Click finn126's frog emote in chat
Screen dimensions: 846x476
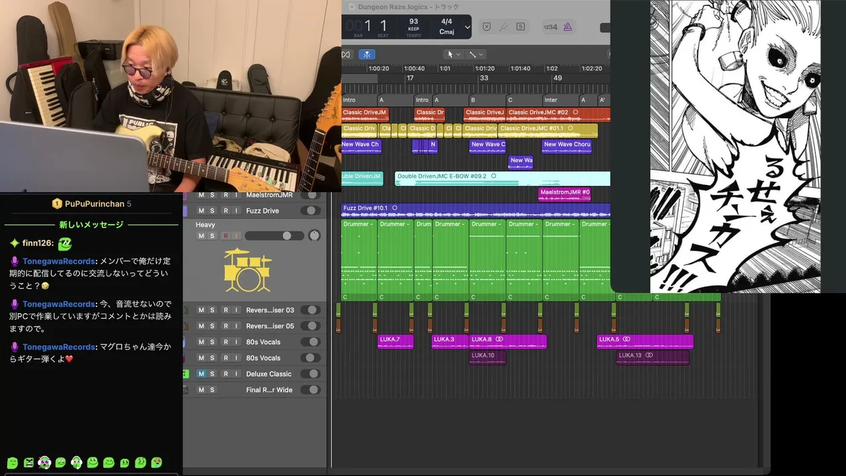[64, 244]
